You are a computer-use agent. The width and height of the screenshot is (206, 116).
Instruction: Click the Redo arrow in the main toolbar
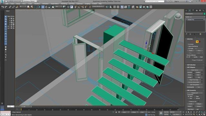click(6, 7)
